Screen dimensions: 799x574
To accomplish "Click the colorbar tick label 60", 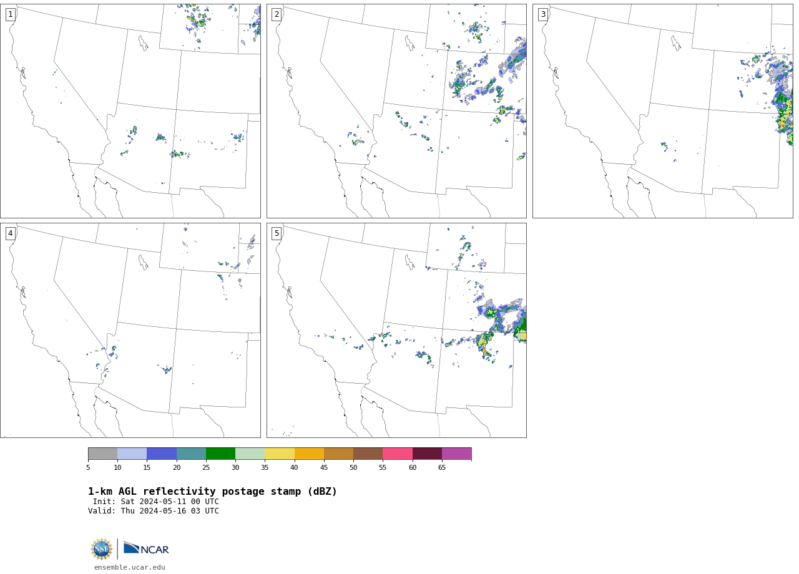I will [413, 468].
